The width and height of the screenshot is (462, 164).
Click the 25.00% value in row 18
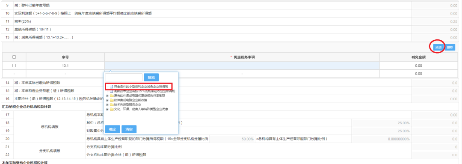[x=403, y=123]
